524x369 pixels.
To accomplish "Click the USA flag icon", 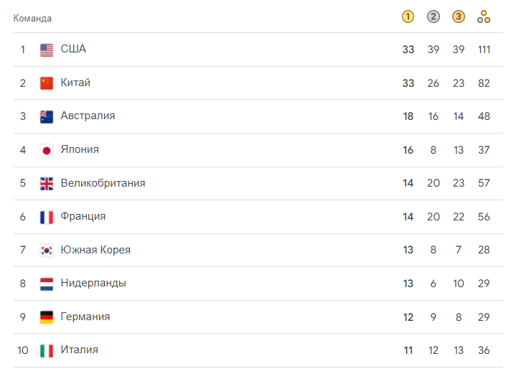I will point(47,50).
